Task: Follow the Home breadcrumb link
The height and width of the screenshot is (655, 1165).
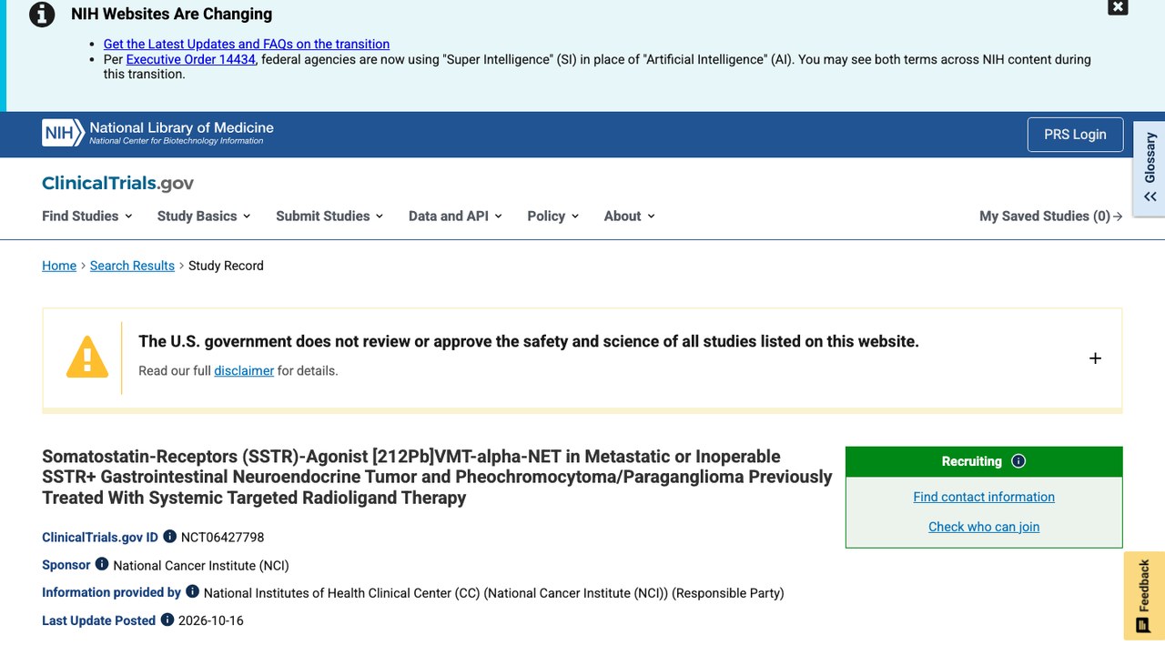Action: 59,266
